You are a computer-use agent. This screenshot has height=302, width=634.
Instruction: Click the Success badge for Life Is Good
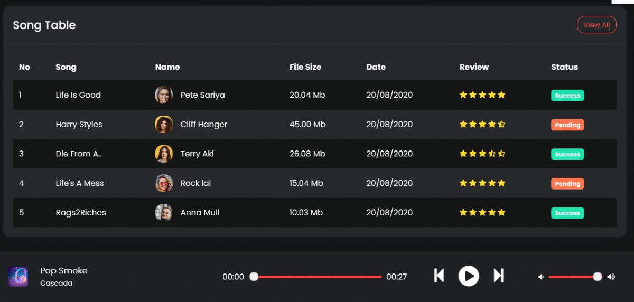click(x=567, y=96)
